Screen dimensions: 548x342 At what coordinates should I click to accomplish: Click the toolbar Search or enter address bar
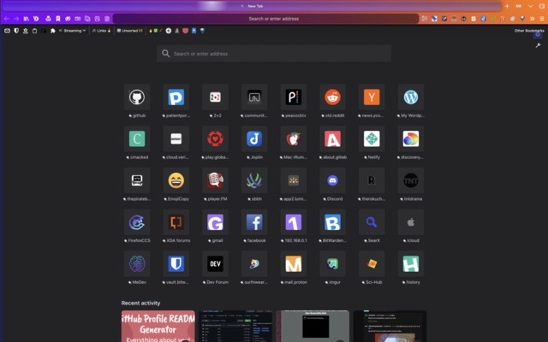[265, 19]
